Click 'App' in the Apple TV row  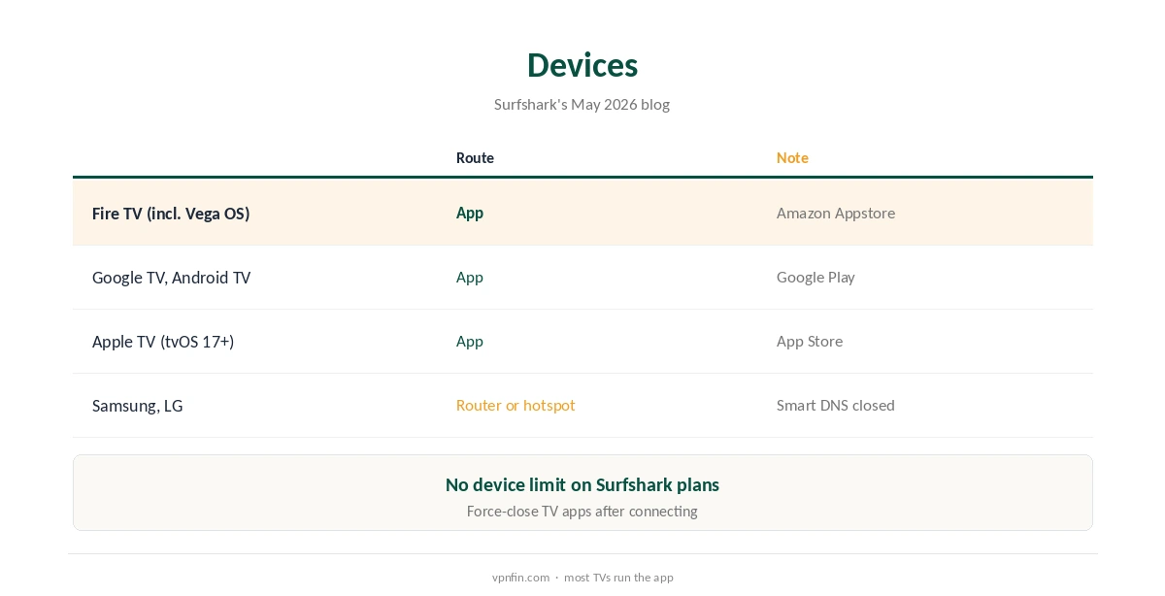(470, 341)
